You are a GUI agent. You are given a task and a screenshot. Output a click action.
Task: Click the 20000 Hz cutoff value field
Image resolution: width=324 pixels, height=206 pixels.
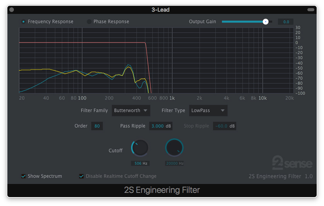(x=175, y=163)
